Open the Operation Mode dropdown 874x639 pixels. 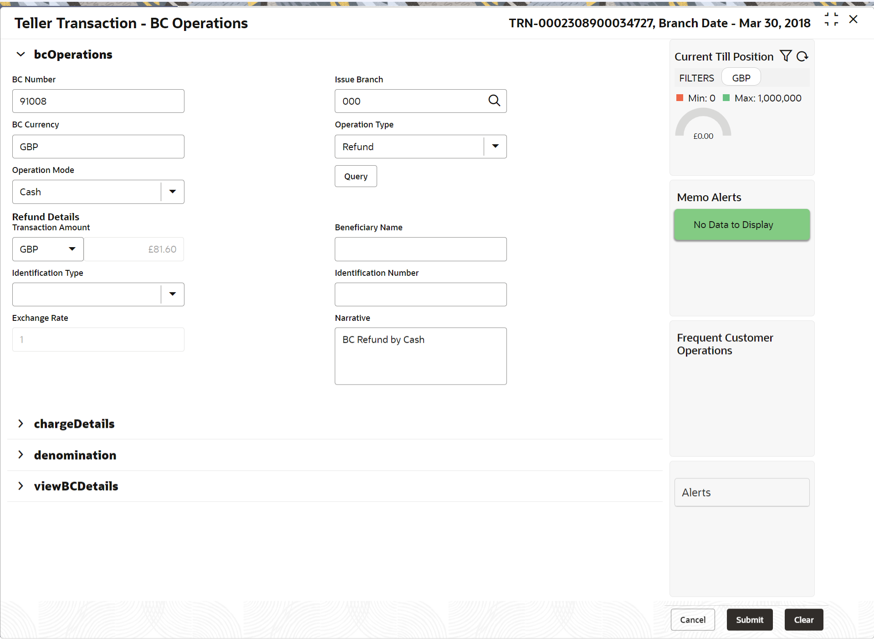coord(173,192)
